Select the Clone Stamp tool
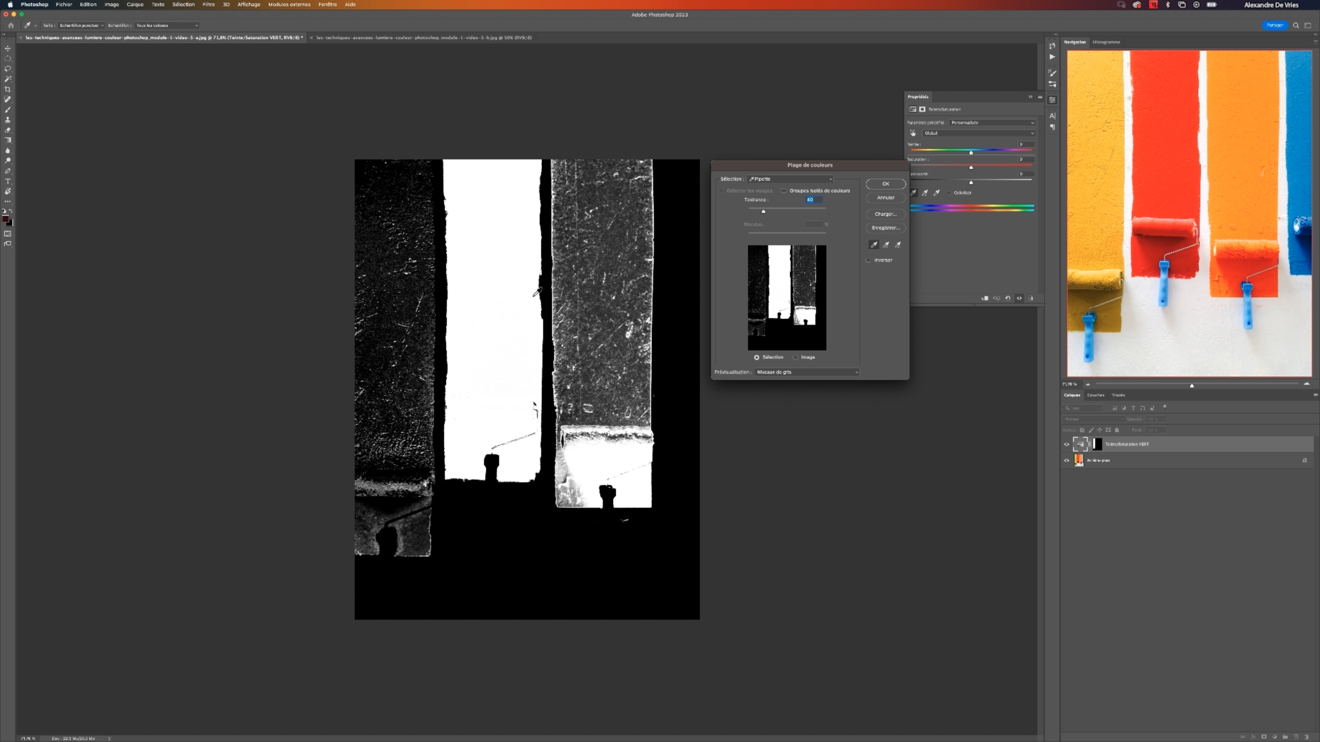Screen dimensions: 1320x742 [x=8, y=120]
